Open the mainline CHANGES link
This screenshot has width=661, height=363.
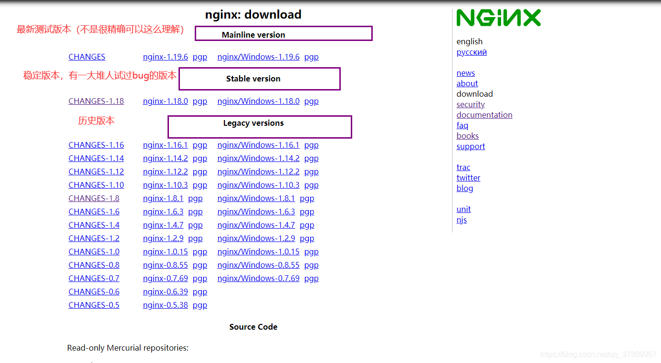click(87, 57)
